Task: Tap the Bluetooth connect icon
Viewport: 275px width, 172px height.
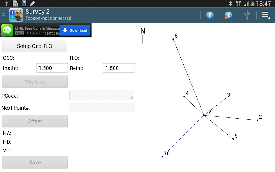Action: point(209,15)
